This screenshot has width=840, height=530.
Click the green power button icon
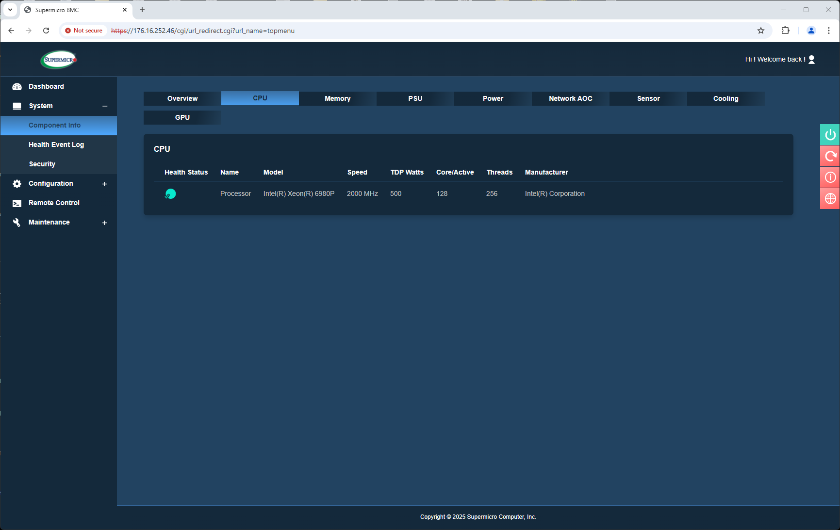(x=830, y=134)
